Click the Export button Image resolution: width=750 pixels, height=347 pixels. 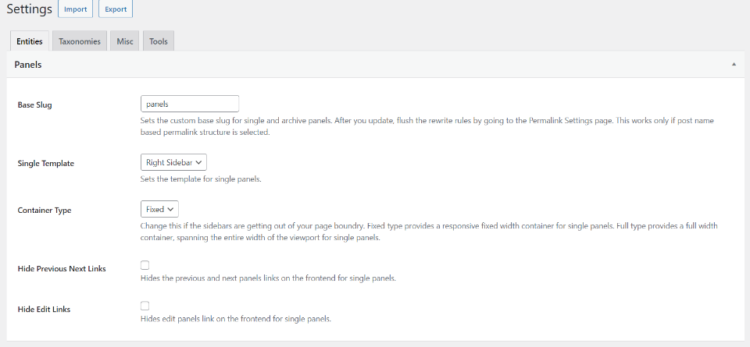click(116, 9)
